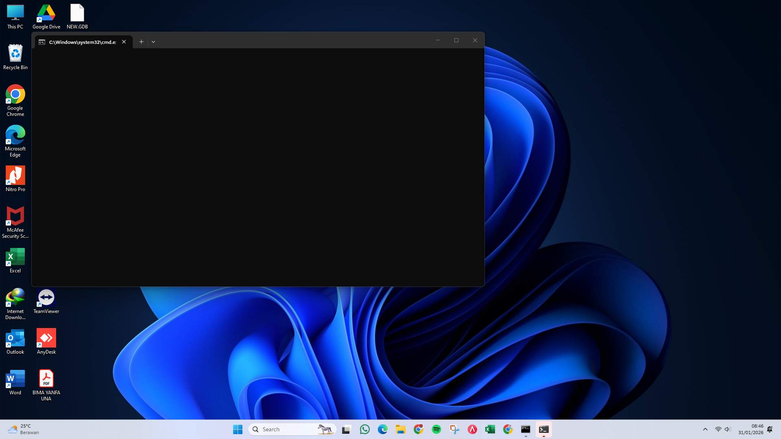781x439 pixels.
Task: Launch Internet Download Manager from the desktop
Action: [x=15, y=297]
